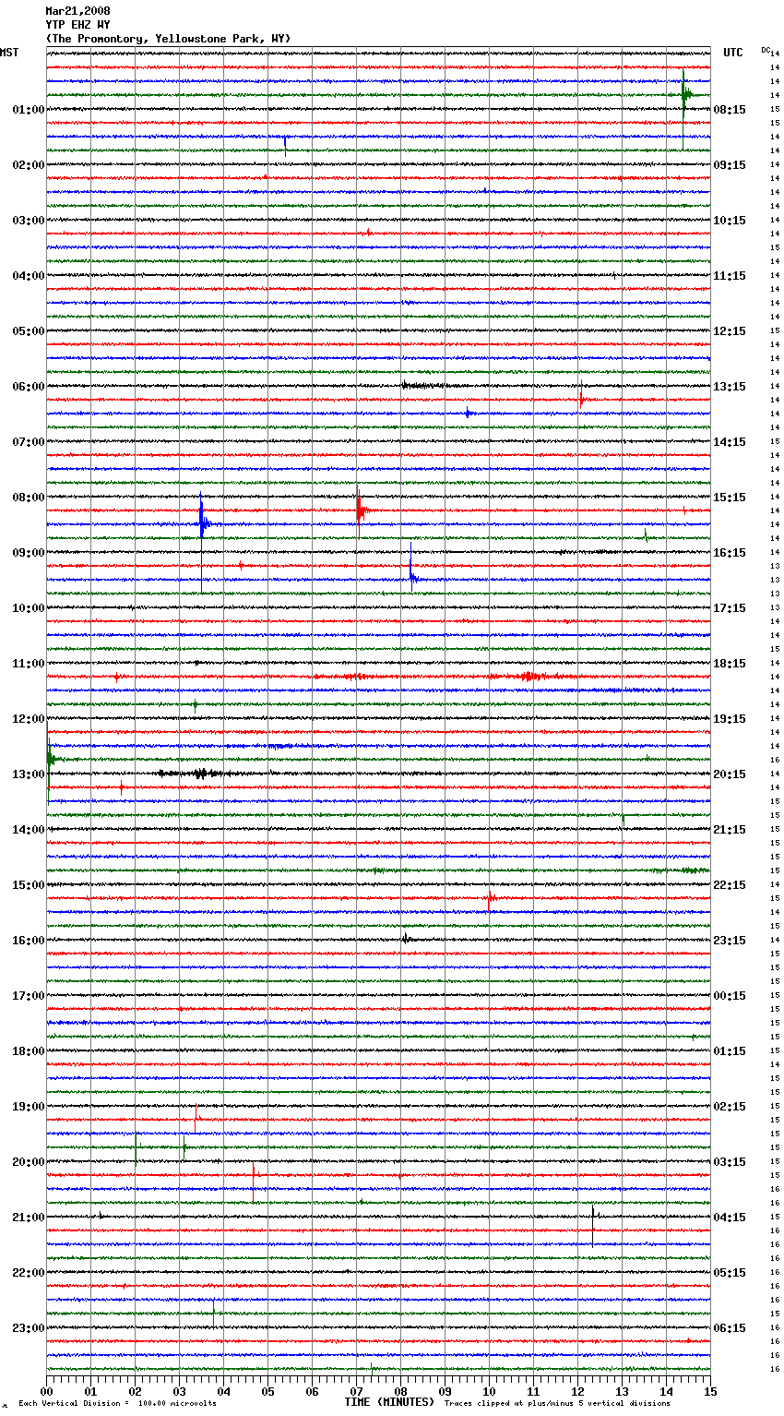Image resolution: width=784 pixels, height=1416 pixels.
Task: Select the YTP EHZ WY station code
Action: (x=77, y=25)
